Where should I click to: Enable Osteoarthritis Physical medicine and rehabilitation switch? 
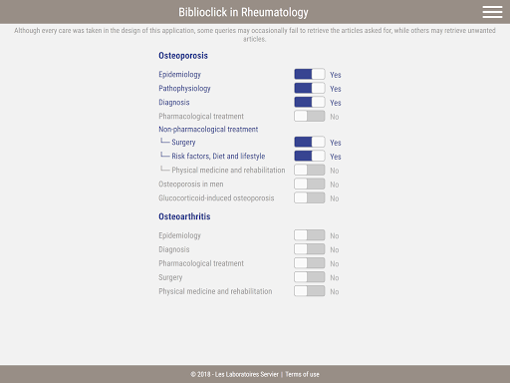point(310,291)
